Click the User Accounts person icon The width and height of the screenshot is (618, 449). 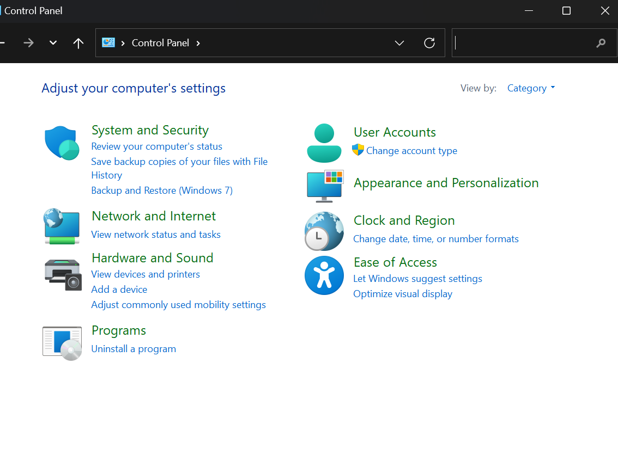(324, 143)
